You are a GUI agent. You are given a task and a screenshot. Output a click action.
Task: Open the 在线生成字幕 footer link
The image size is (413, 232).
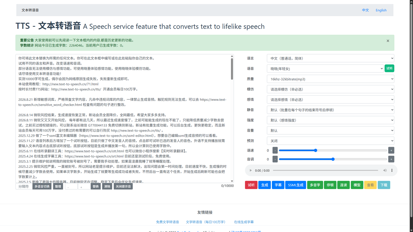244,222
